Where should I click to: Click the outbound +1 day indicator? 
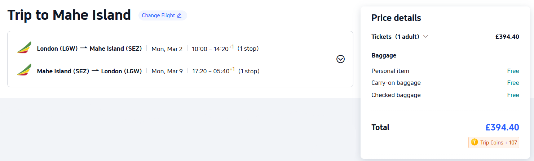point(231,47)
